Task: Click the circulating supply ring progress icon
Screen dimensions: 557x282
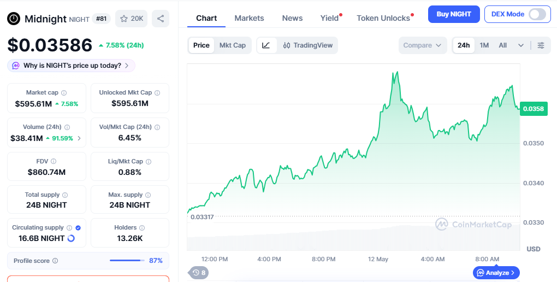Action: tap(71, 238)
